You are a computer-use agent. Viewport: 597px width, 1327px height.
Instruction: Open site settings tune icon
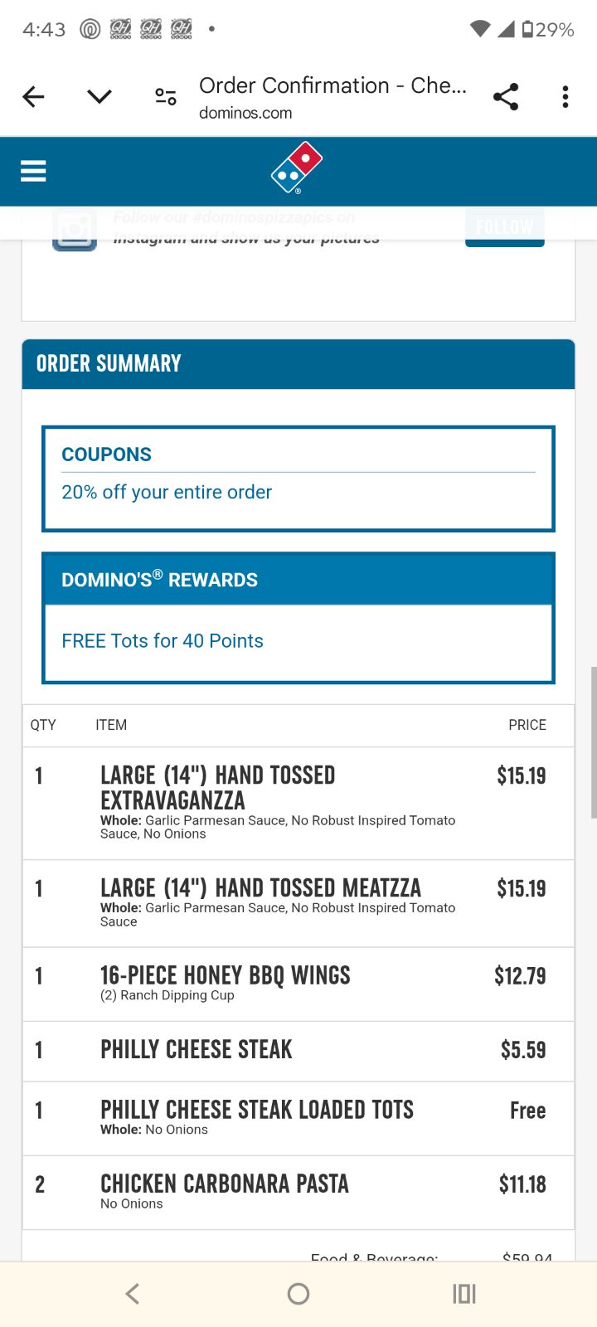coord(166,97)
